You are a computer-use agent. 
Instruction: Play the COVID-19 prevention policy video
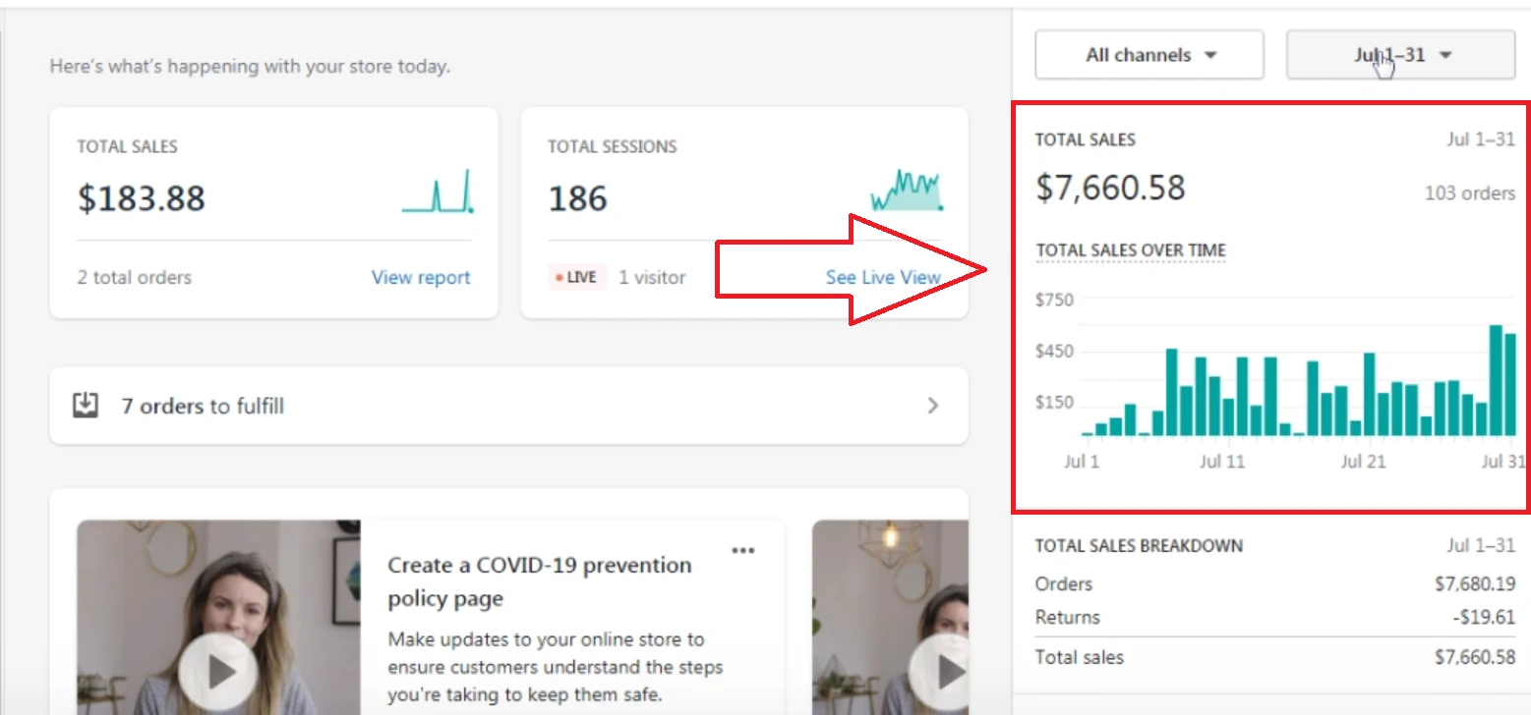click(219, 672)
